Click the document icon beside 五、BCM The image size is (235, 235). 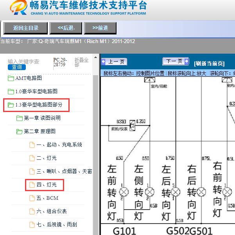click(32, 198)
